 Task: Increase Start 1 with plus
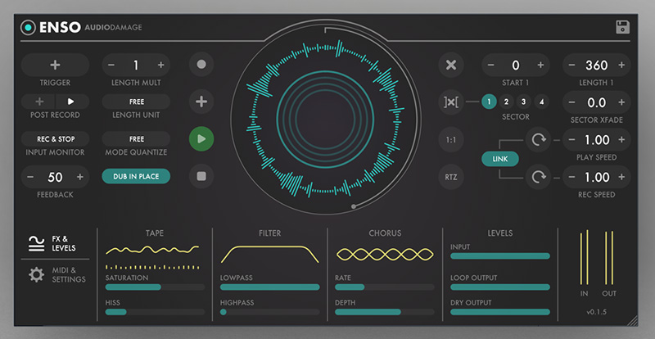[540, 66]
